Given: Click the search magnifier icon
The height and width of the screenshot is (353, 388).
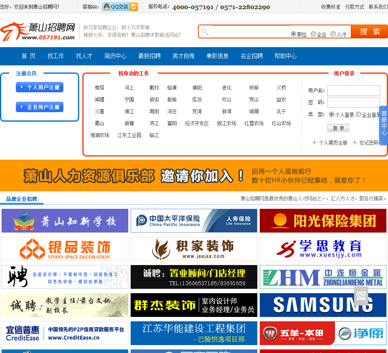Looking at the screenshot, I should coord(205,32).
